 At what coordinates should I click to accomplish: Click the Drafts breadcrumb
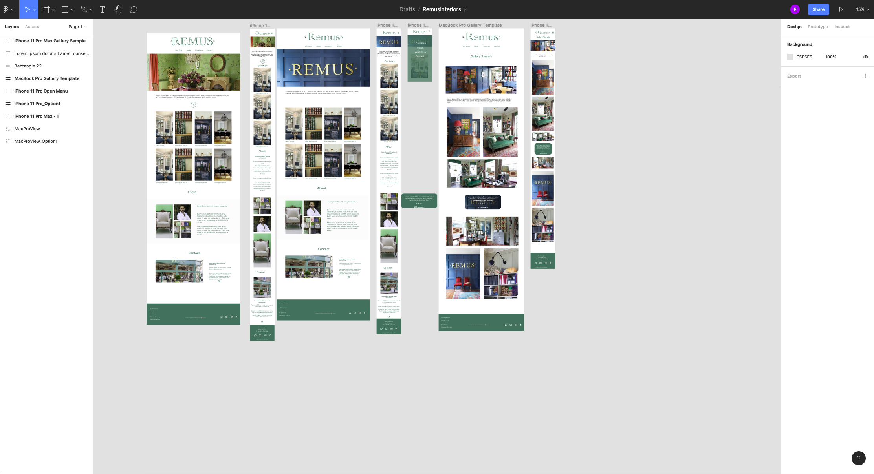(407, 9)
